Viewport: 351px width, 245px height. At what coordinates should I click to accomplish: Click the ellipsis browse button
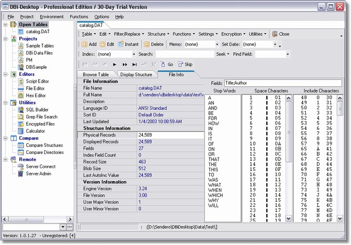coord(69,227)
